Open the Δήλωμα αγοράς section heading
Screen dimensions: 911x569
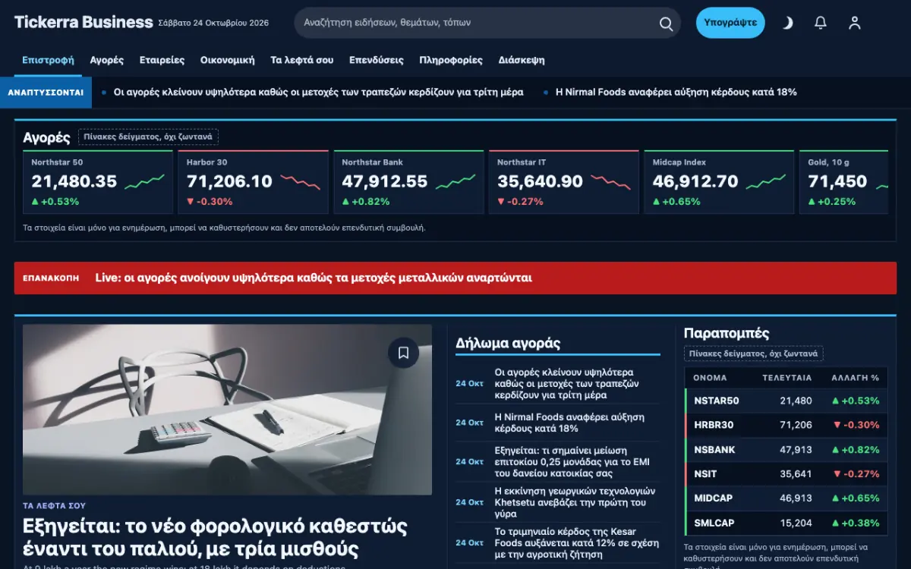[x=508, y=343]
